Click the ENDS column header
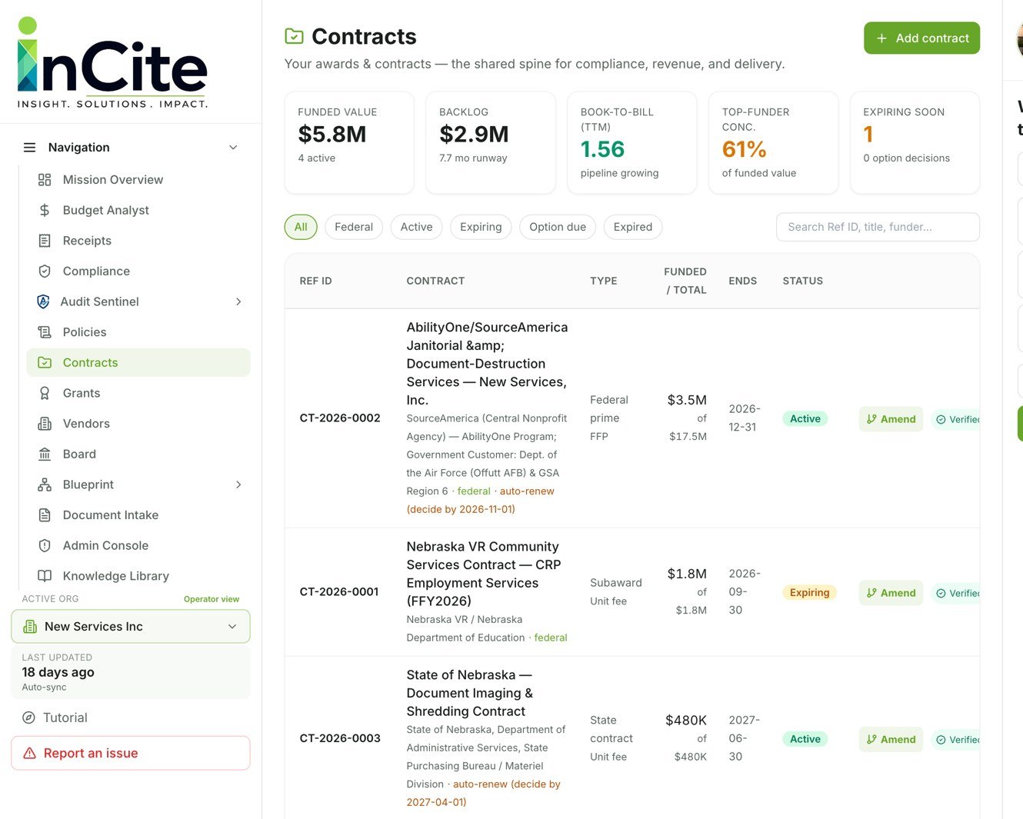Viewport: 1023px width, 819px height. [742, 281]
